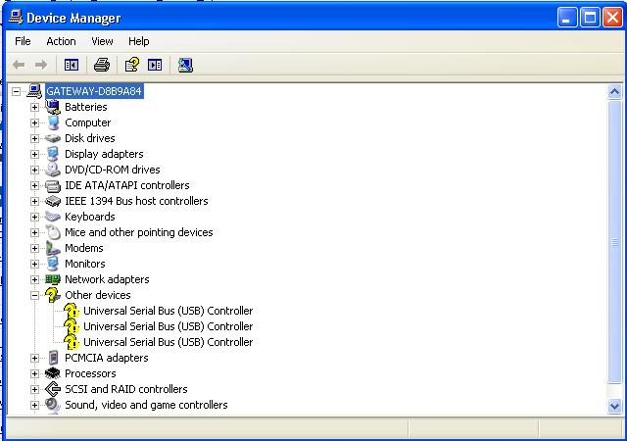Click the Forward arrow toolbar button
The image size is (627, 441).
pyautogui.click(x=41, y=65)
